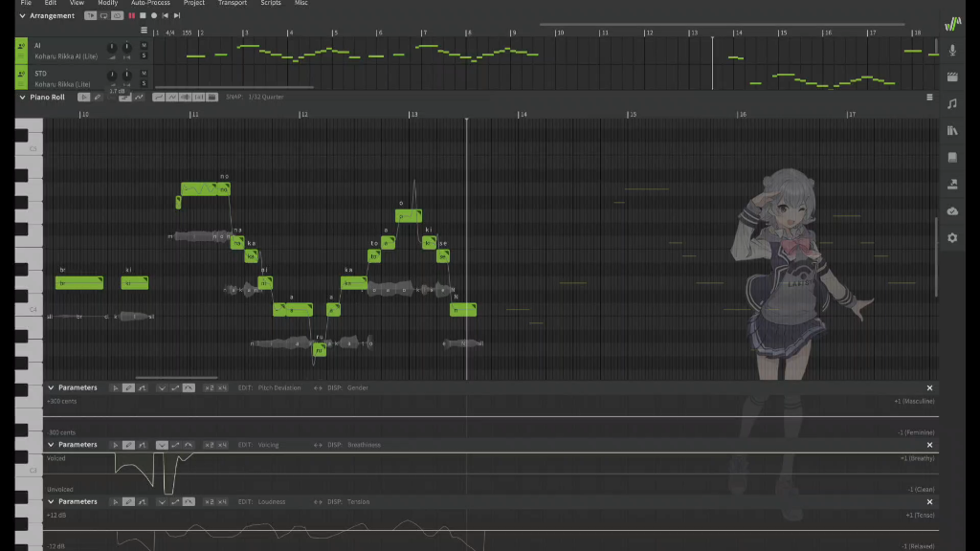Viewport: 980px width, 551px height.
Task: Click the filmstrip icon in Piano Roll toolbar
Action: [x=212, y=97]
